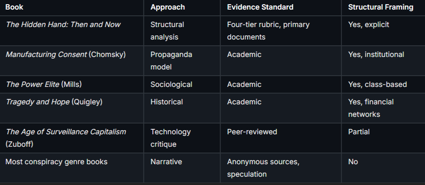Screen dimensions: 425x185
Task: Click the "Structural Framing" column header
Action: coord(381,7)
